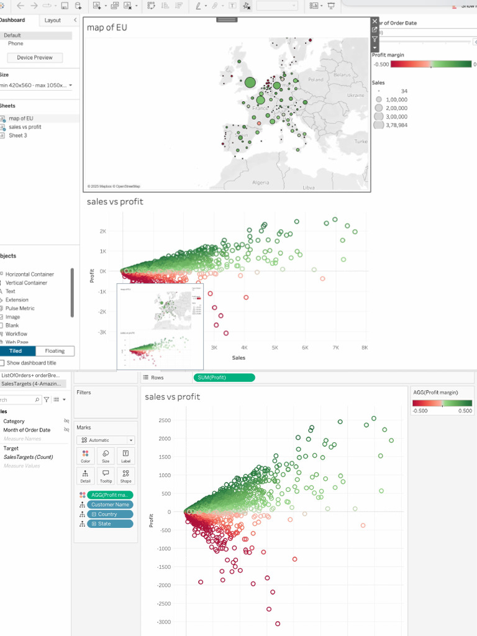Click the SUM(Profit) pill on Rows
Viewport: 477px width, 636px height.
224,377
